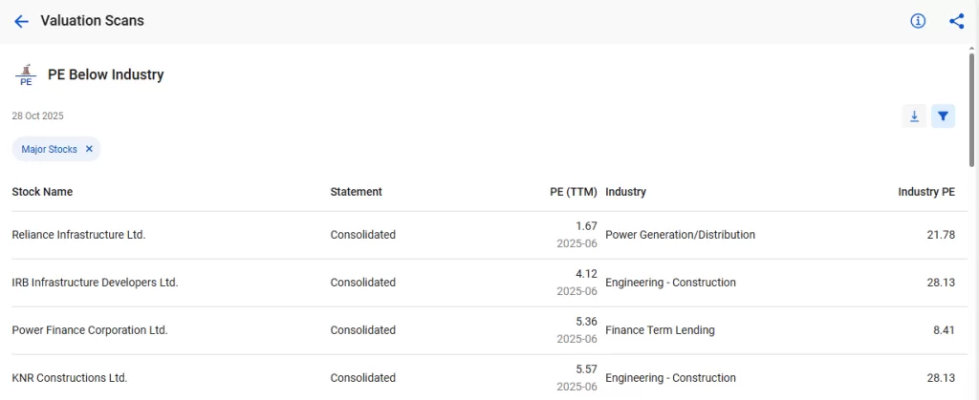Click Engineering - Construction in IRB row
This screenshot has height=400, width=979.
click(670, 283)
